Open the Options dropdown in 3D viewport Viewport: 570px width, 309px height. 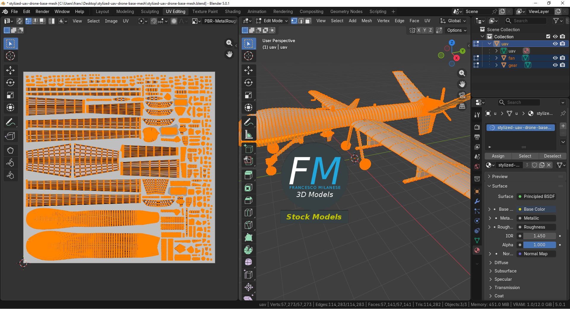(457, 30)
